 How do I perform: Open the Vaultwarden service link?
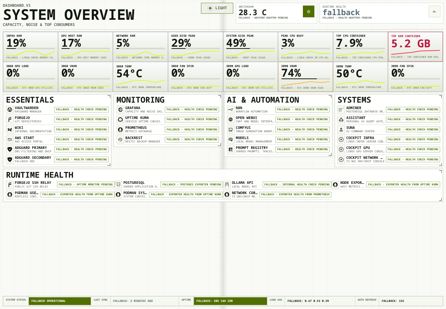27,108
